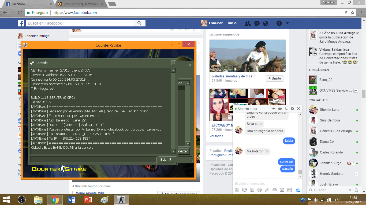
Task: Open the Facebook help question-mark icon
Action: tap(279, 23)
